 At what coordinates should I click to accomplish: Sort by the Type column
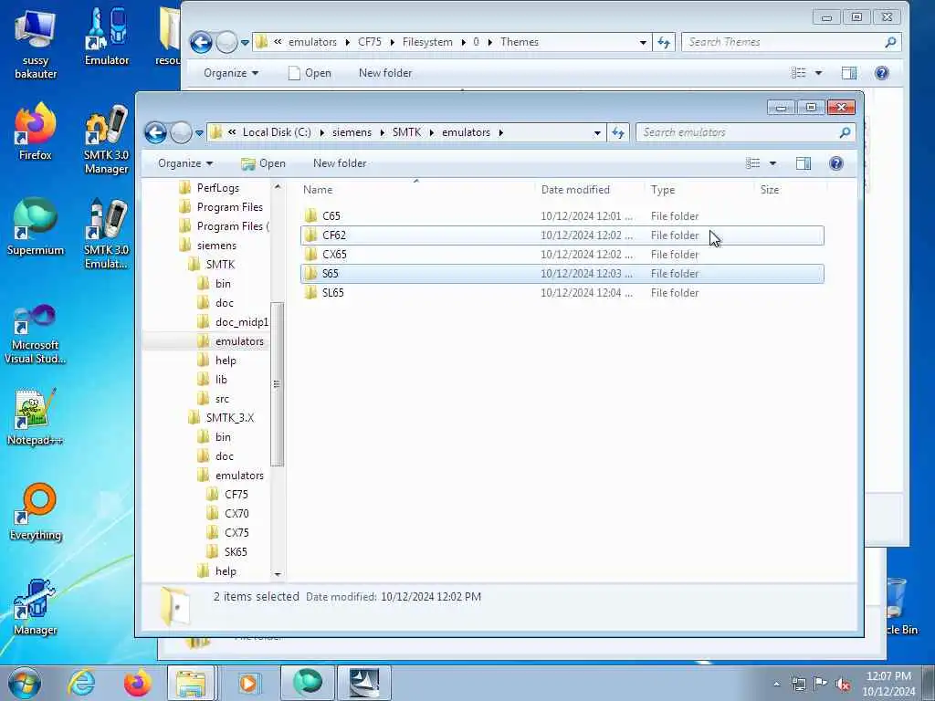click(699, 190)
